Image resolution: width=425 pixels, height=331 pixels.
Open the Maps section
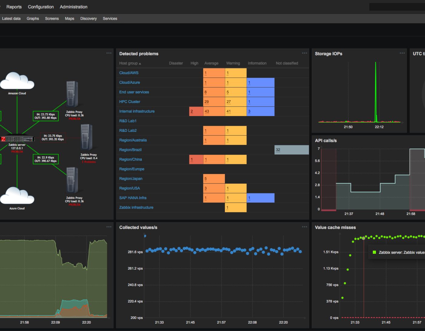click(x=70, y=19)
